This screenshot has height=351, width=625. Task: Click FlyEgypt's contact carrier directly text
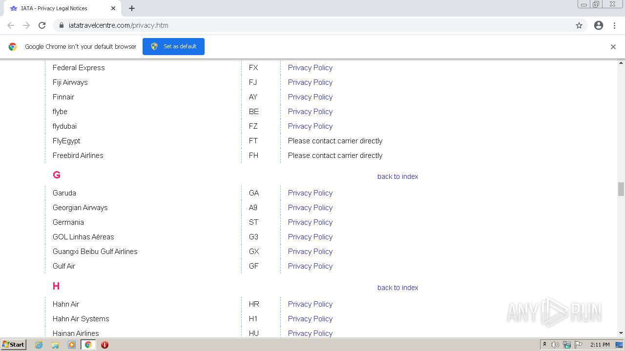click(x=335, y=141)
